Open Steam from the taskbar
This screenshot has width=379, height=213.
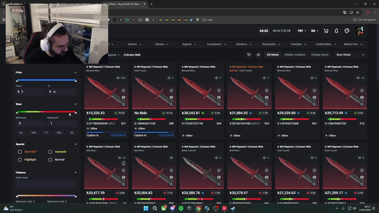coord(233,208)
